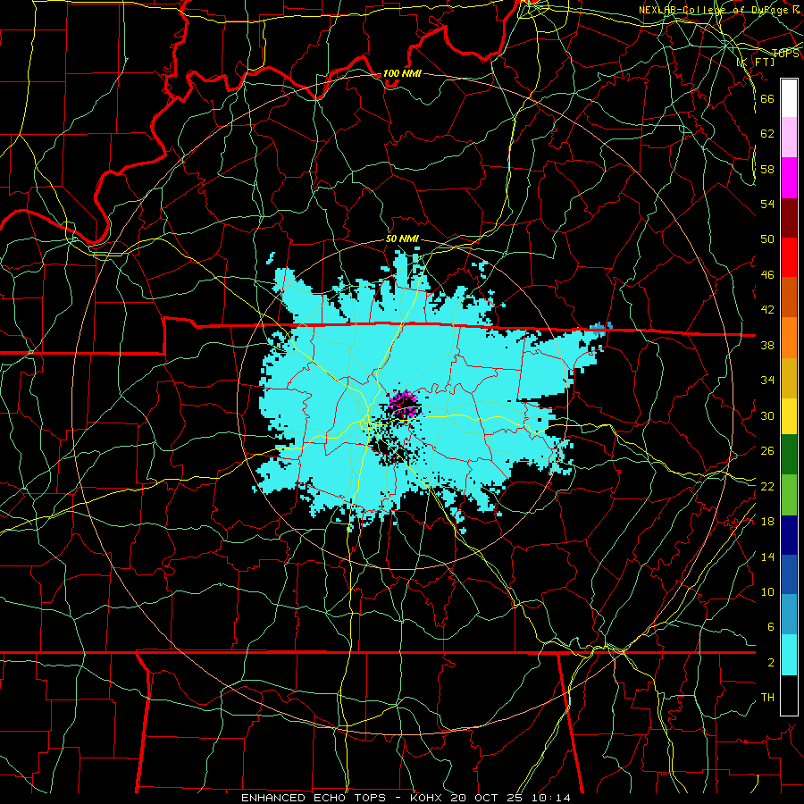Viewport: 804px width, 804px height.
Task: Click the 100 NMI range ring label
Action: (401, 73)
